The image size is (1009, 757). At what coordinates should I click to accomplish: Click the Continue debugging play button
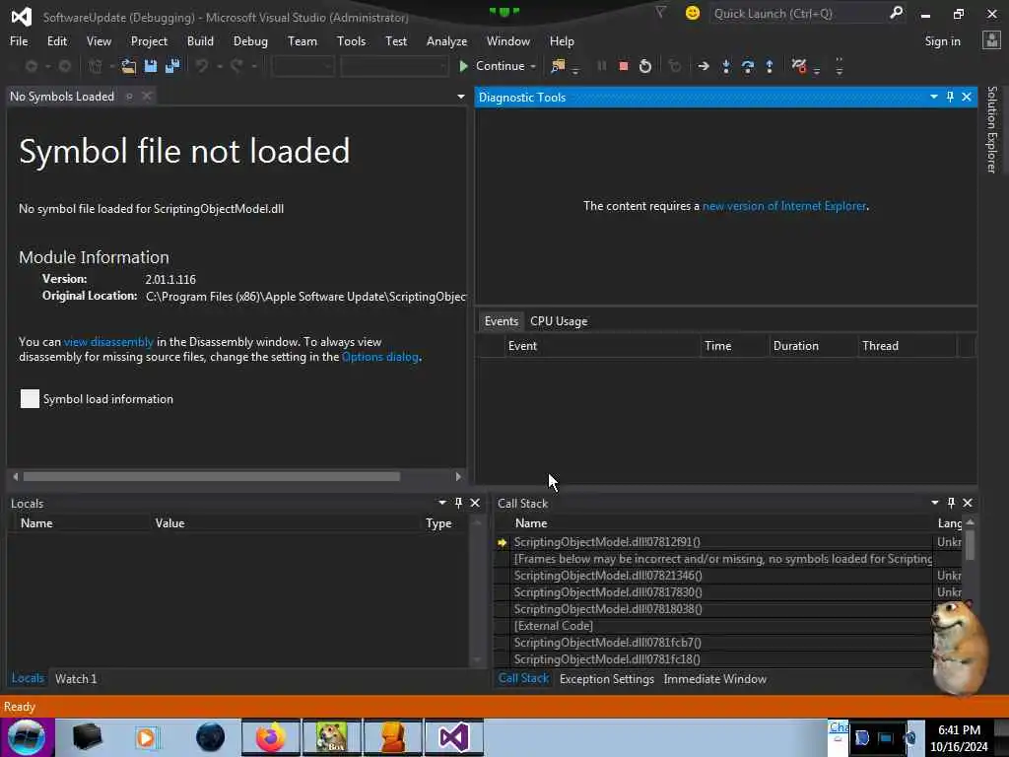[x=463, y=66]
